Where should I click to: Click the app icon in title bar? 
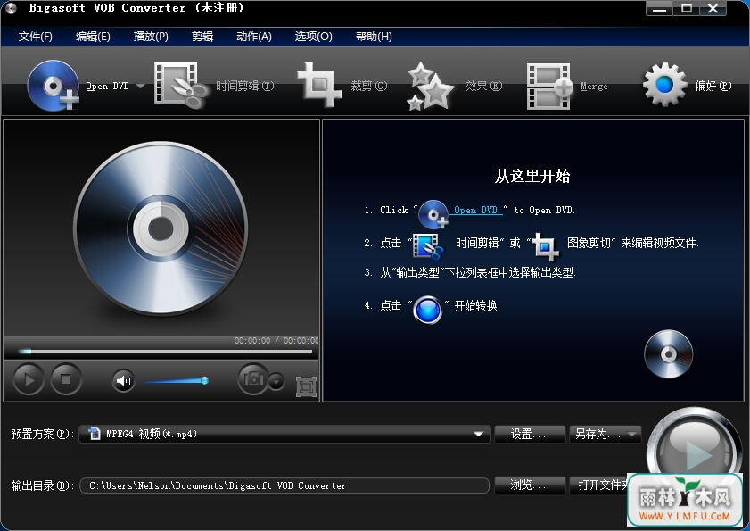click(11, 8)
